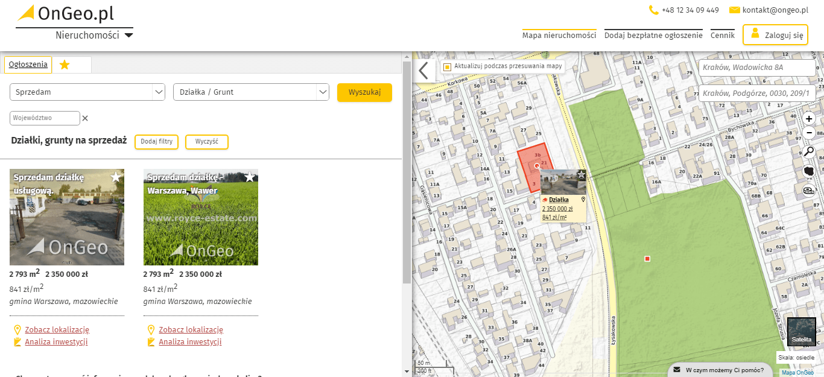Go to the Cennik page

(x=722, y=36)
